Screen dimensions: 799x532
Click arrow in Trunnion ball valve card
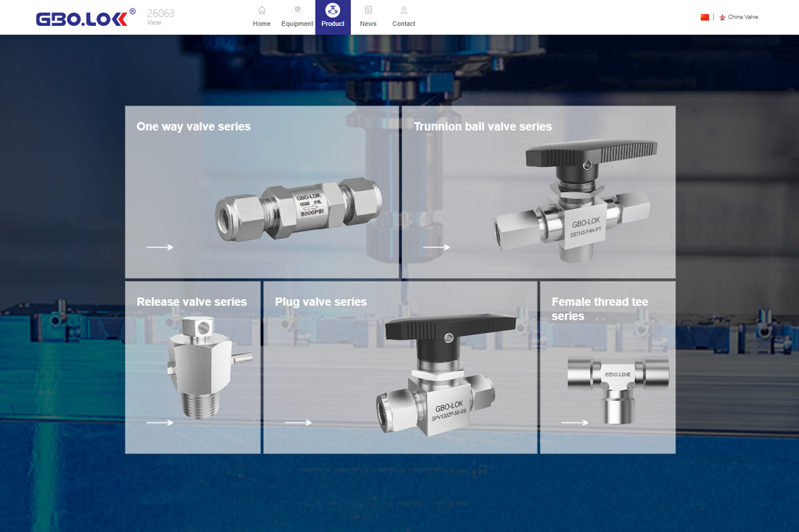[x=436, y=247]
